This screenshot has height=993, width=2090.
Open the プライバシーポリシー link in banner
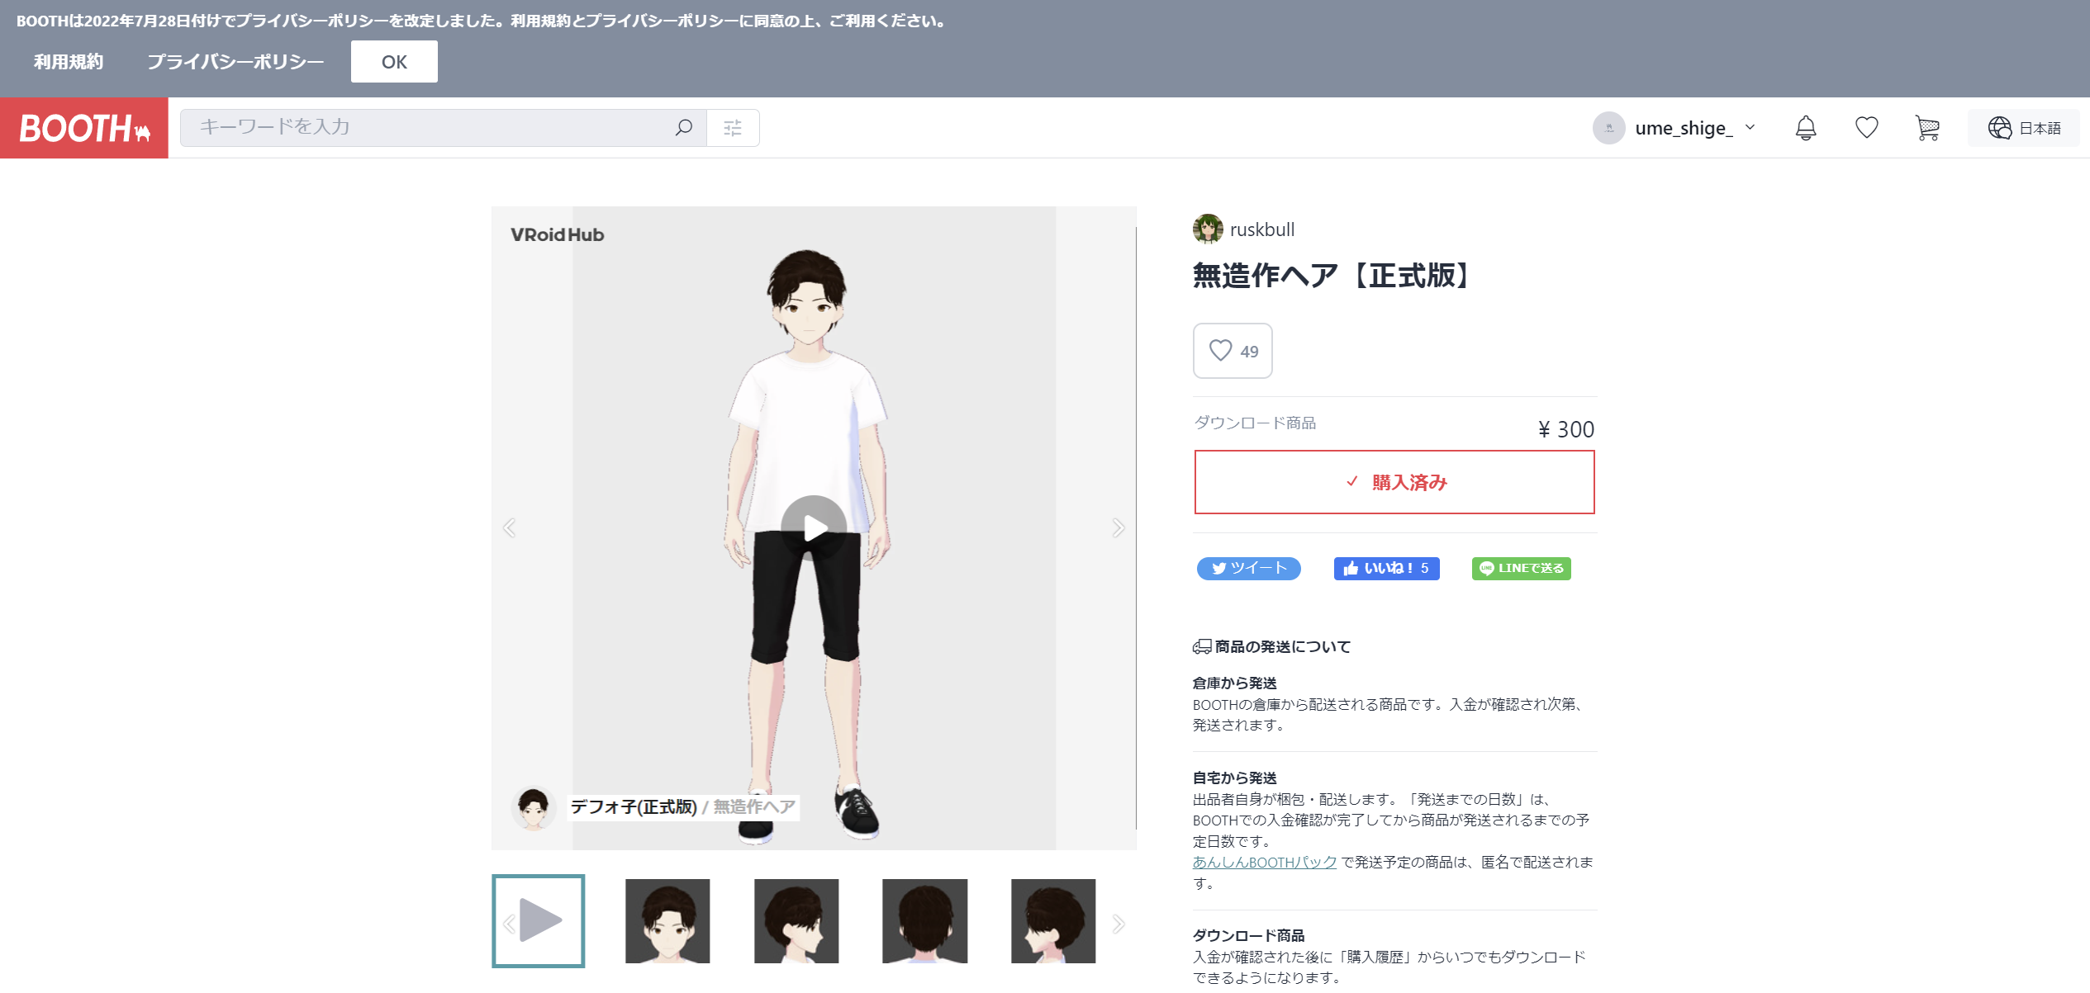(x=235, y=62)
